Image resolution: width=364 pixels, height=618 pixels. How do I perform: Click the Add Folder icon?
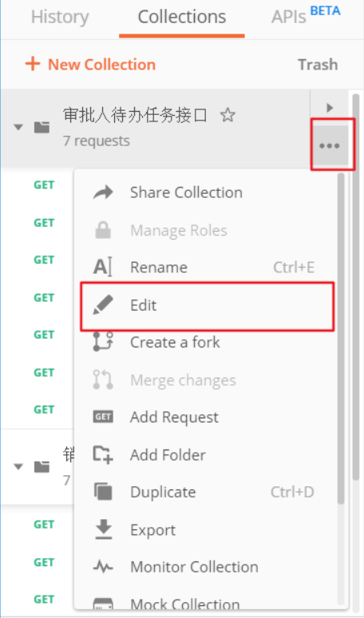point(103,454)
